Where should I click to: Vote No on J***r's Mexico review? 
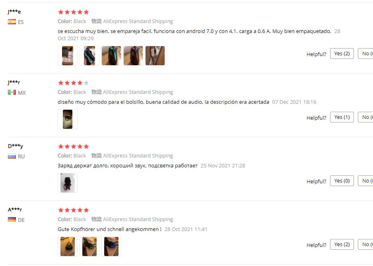(365, 117)
